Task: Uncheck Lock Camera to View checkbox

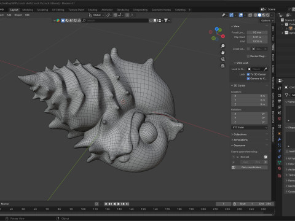Action: pyautogui.click(x=248, y=79)
